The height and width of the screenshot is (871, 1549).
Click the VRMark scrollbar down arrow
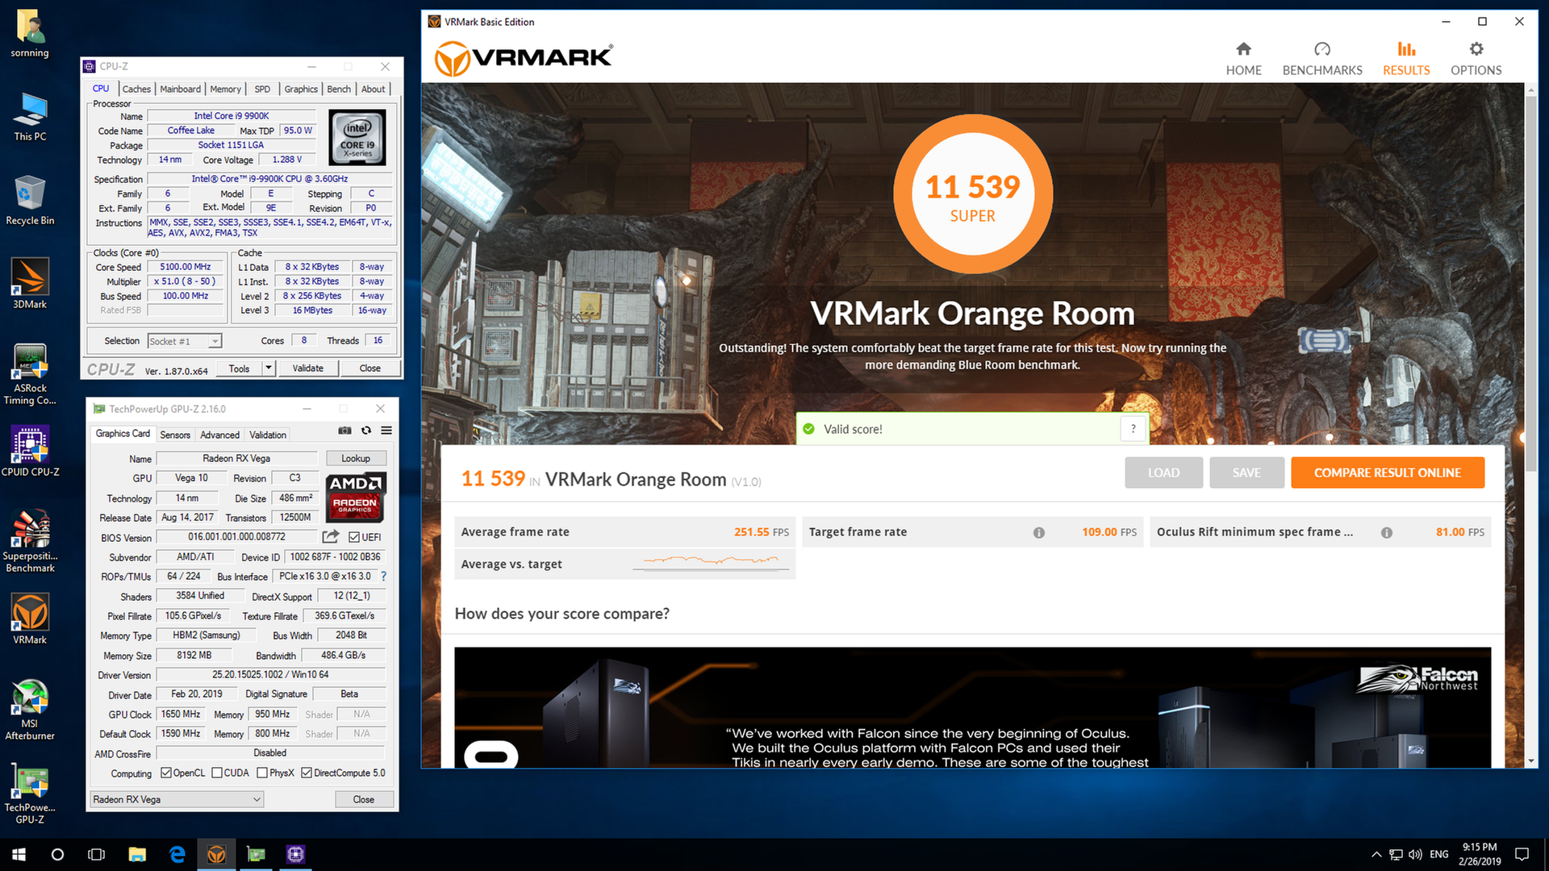[x=1530, y=761]
